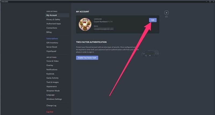The width and height of the screenshot is (215, 115).
Task: Open Streamer Mode settings
Action: [53, 91]
